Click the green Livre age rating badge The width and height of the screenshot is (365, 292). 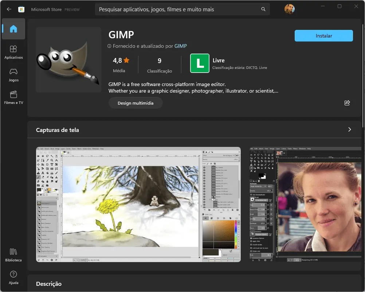200,63
